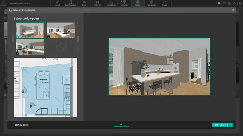This screenshot has height=136, width=243.
Task: Click the interior render icon in dialog title
Action: coord(10,10)
